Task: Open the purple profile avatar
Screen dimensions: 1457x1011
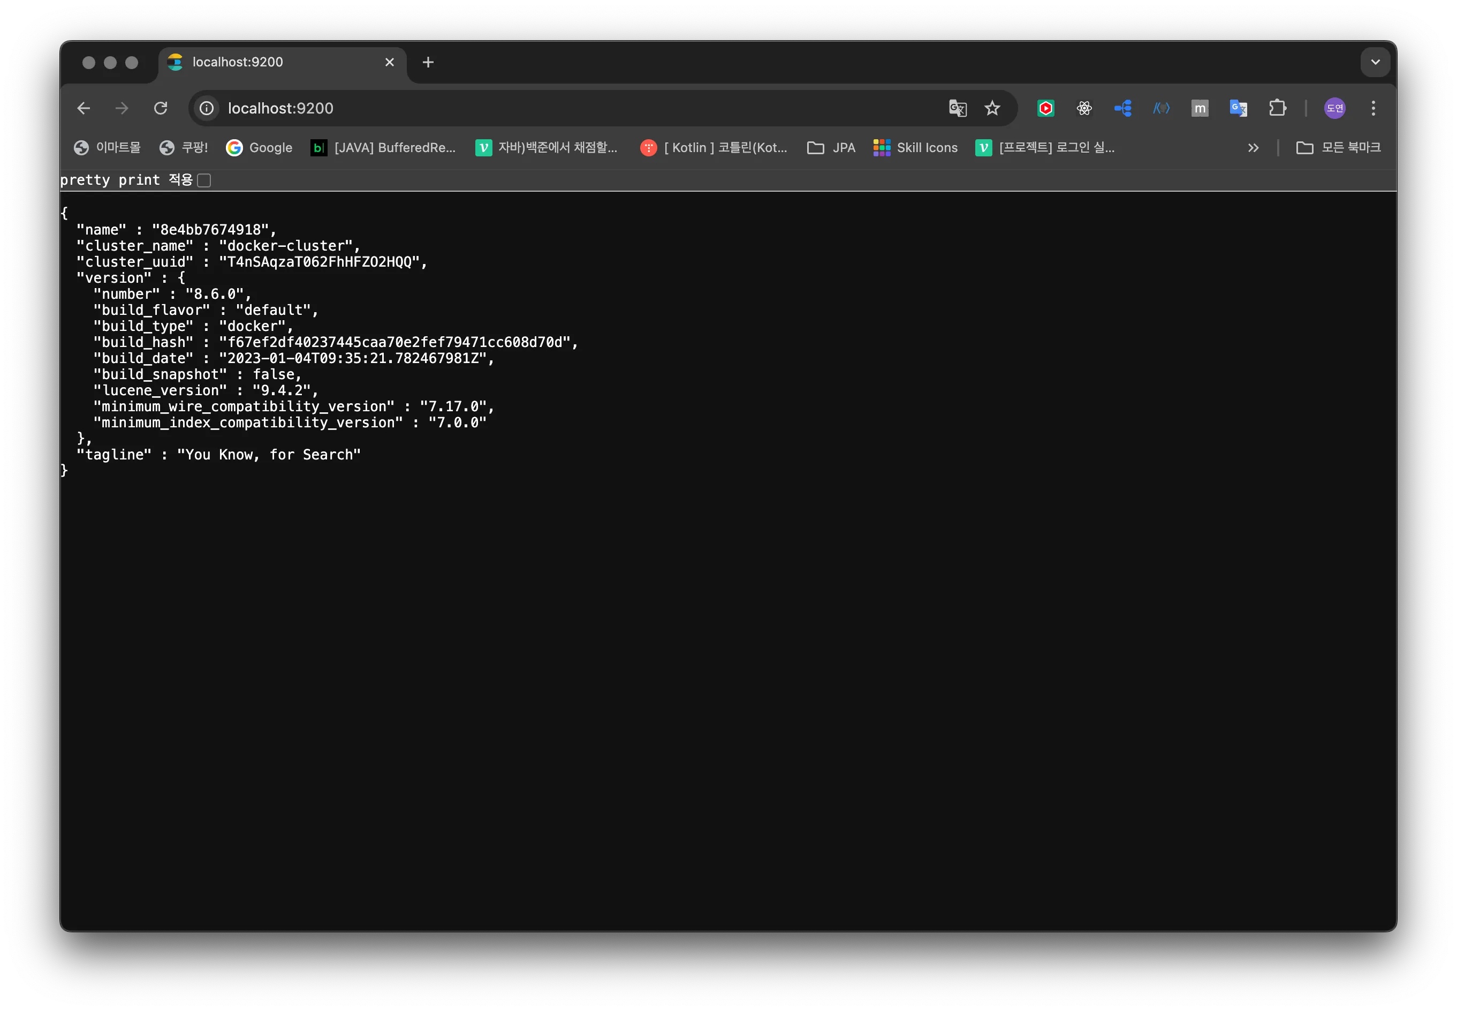Action: click(1335, 108)
